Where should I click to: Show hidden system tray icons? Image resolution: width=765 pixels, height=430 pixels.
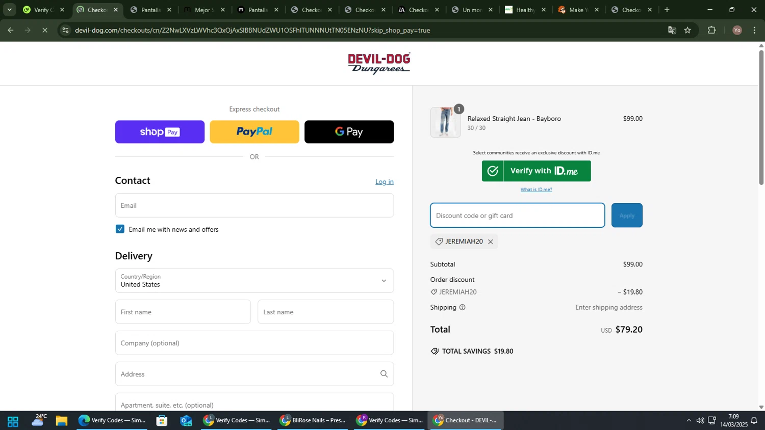[x=688, y=420]
